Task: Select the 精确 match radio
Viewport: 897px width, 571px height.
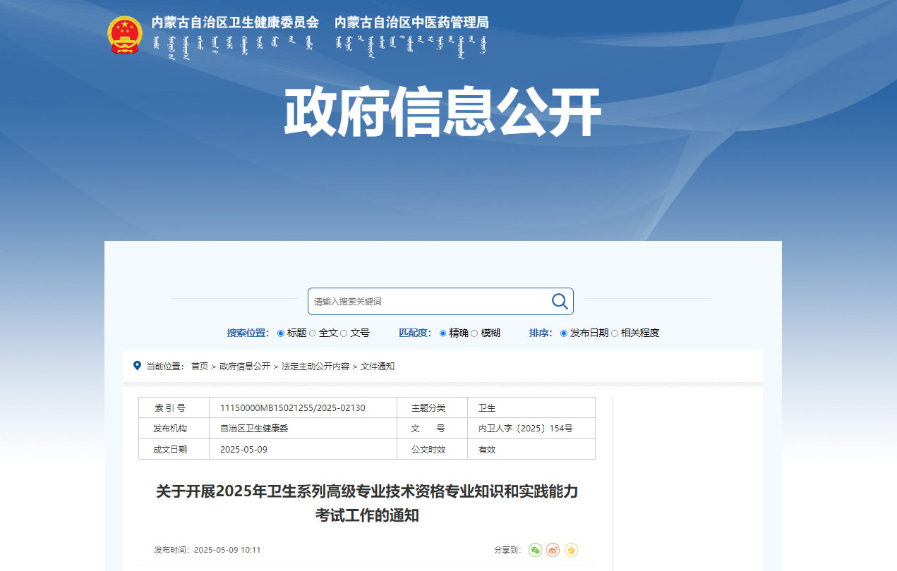Action: pyautogui.click(x=443, y=333)
